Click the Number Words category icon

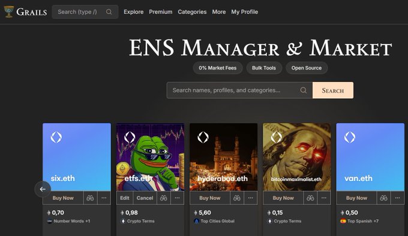pos(50,221)
